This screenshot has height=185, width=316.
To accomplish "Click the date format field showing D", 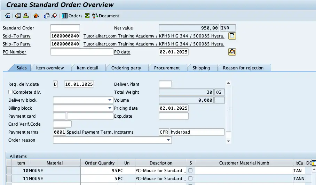I will pyautogui.click(x=55, y=84).
